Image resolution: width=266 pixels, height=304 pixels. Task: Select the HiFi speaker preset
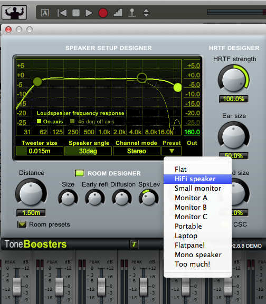(198, 179)
